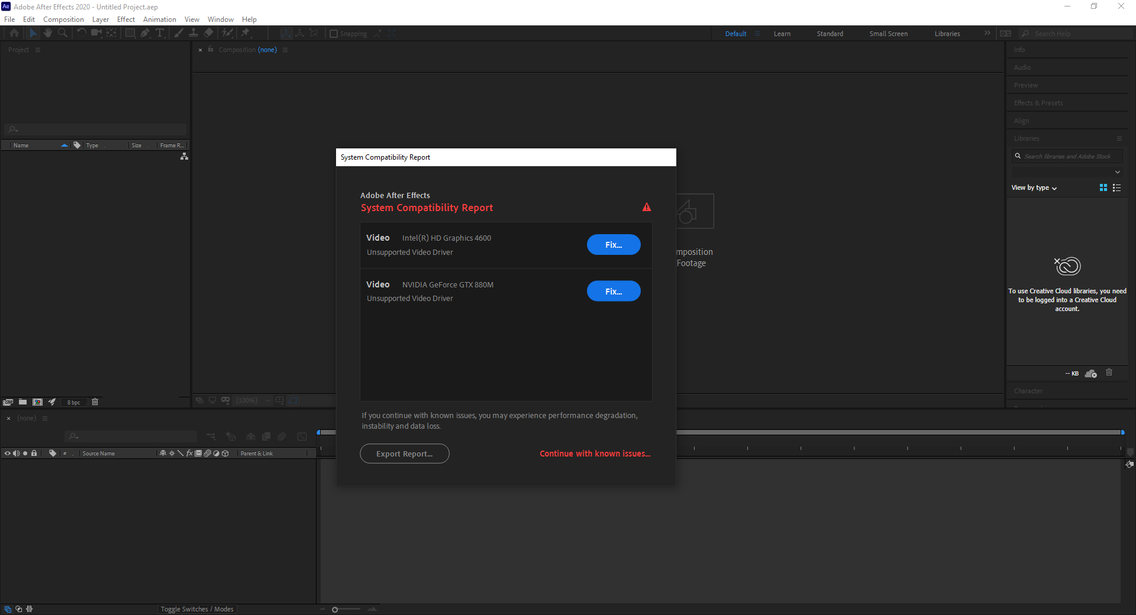
Task: Enable Snapping in the toolbar
Action: [x=334, y=34]
